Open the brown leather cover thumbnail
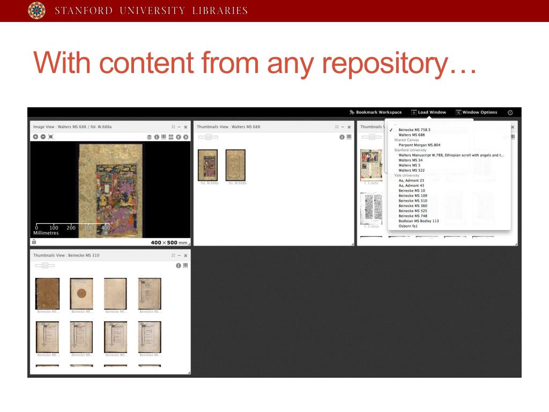This screenshot has height=412, width=549. [x=47, y=293]
